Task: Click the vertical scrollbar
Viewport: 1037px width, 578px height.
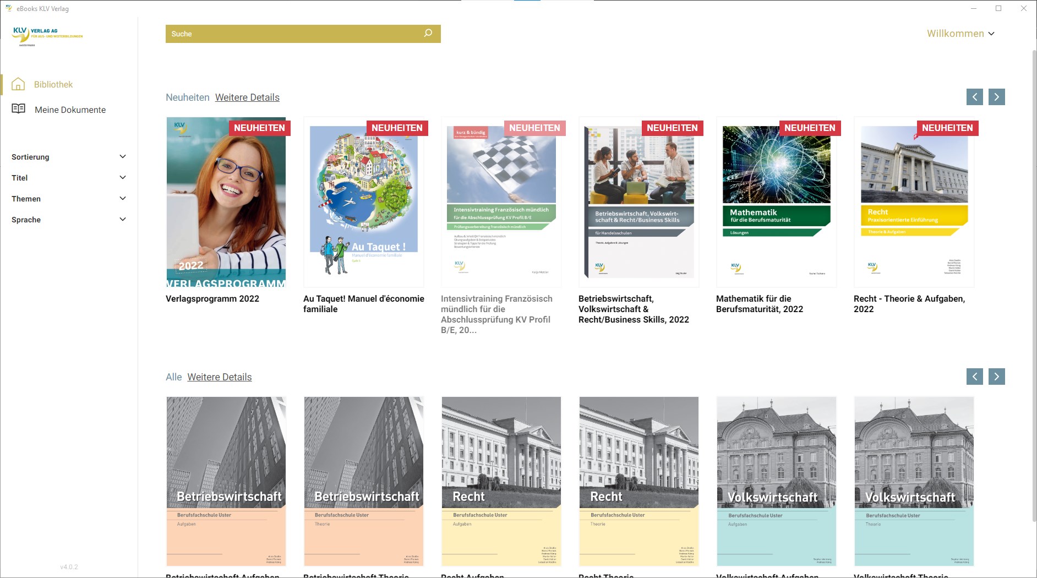Action: click(x=1034, y=286)
